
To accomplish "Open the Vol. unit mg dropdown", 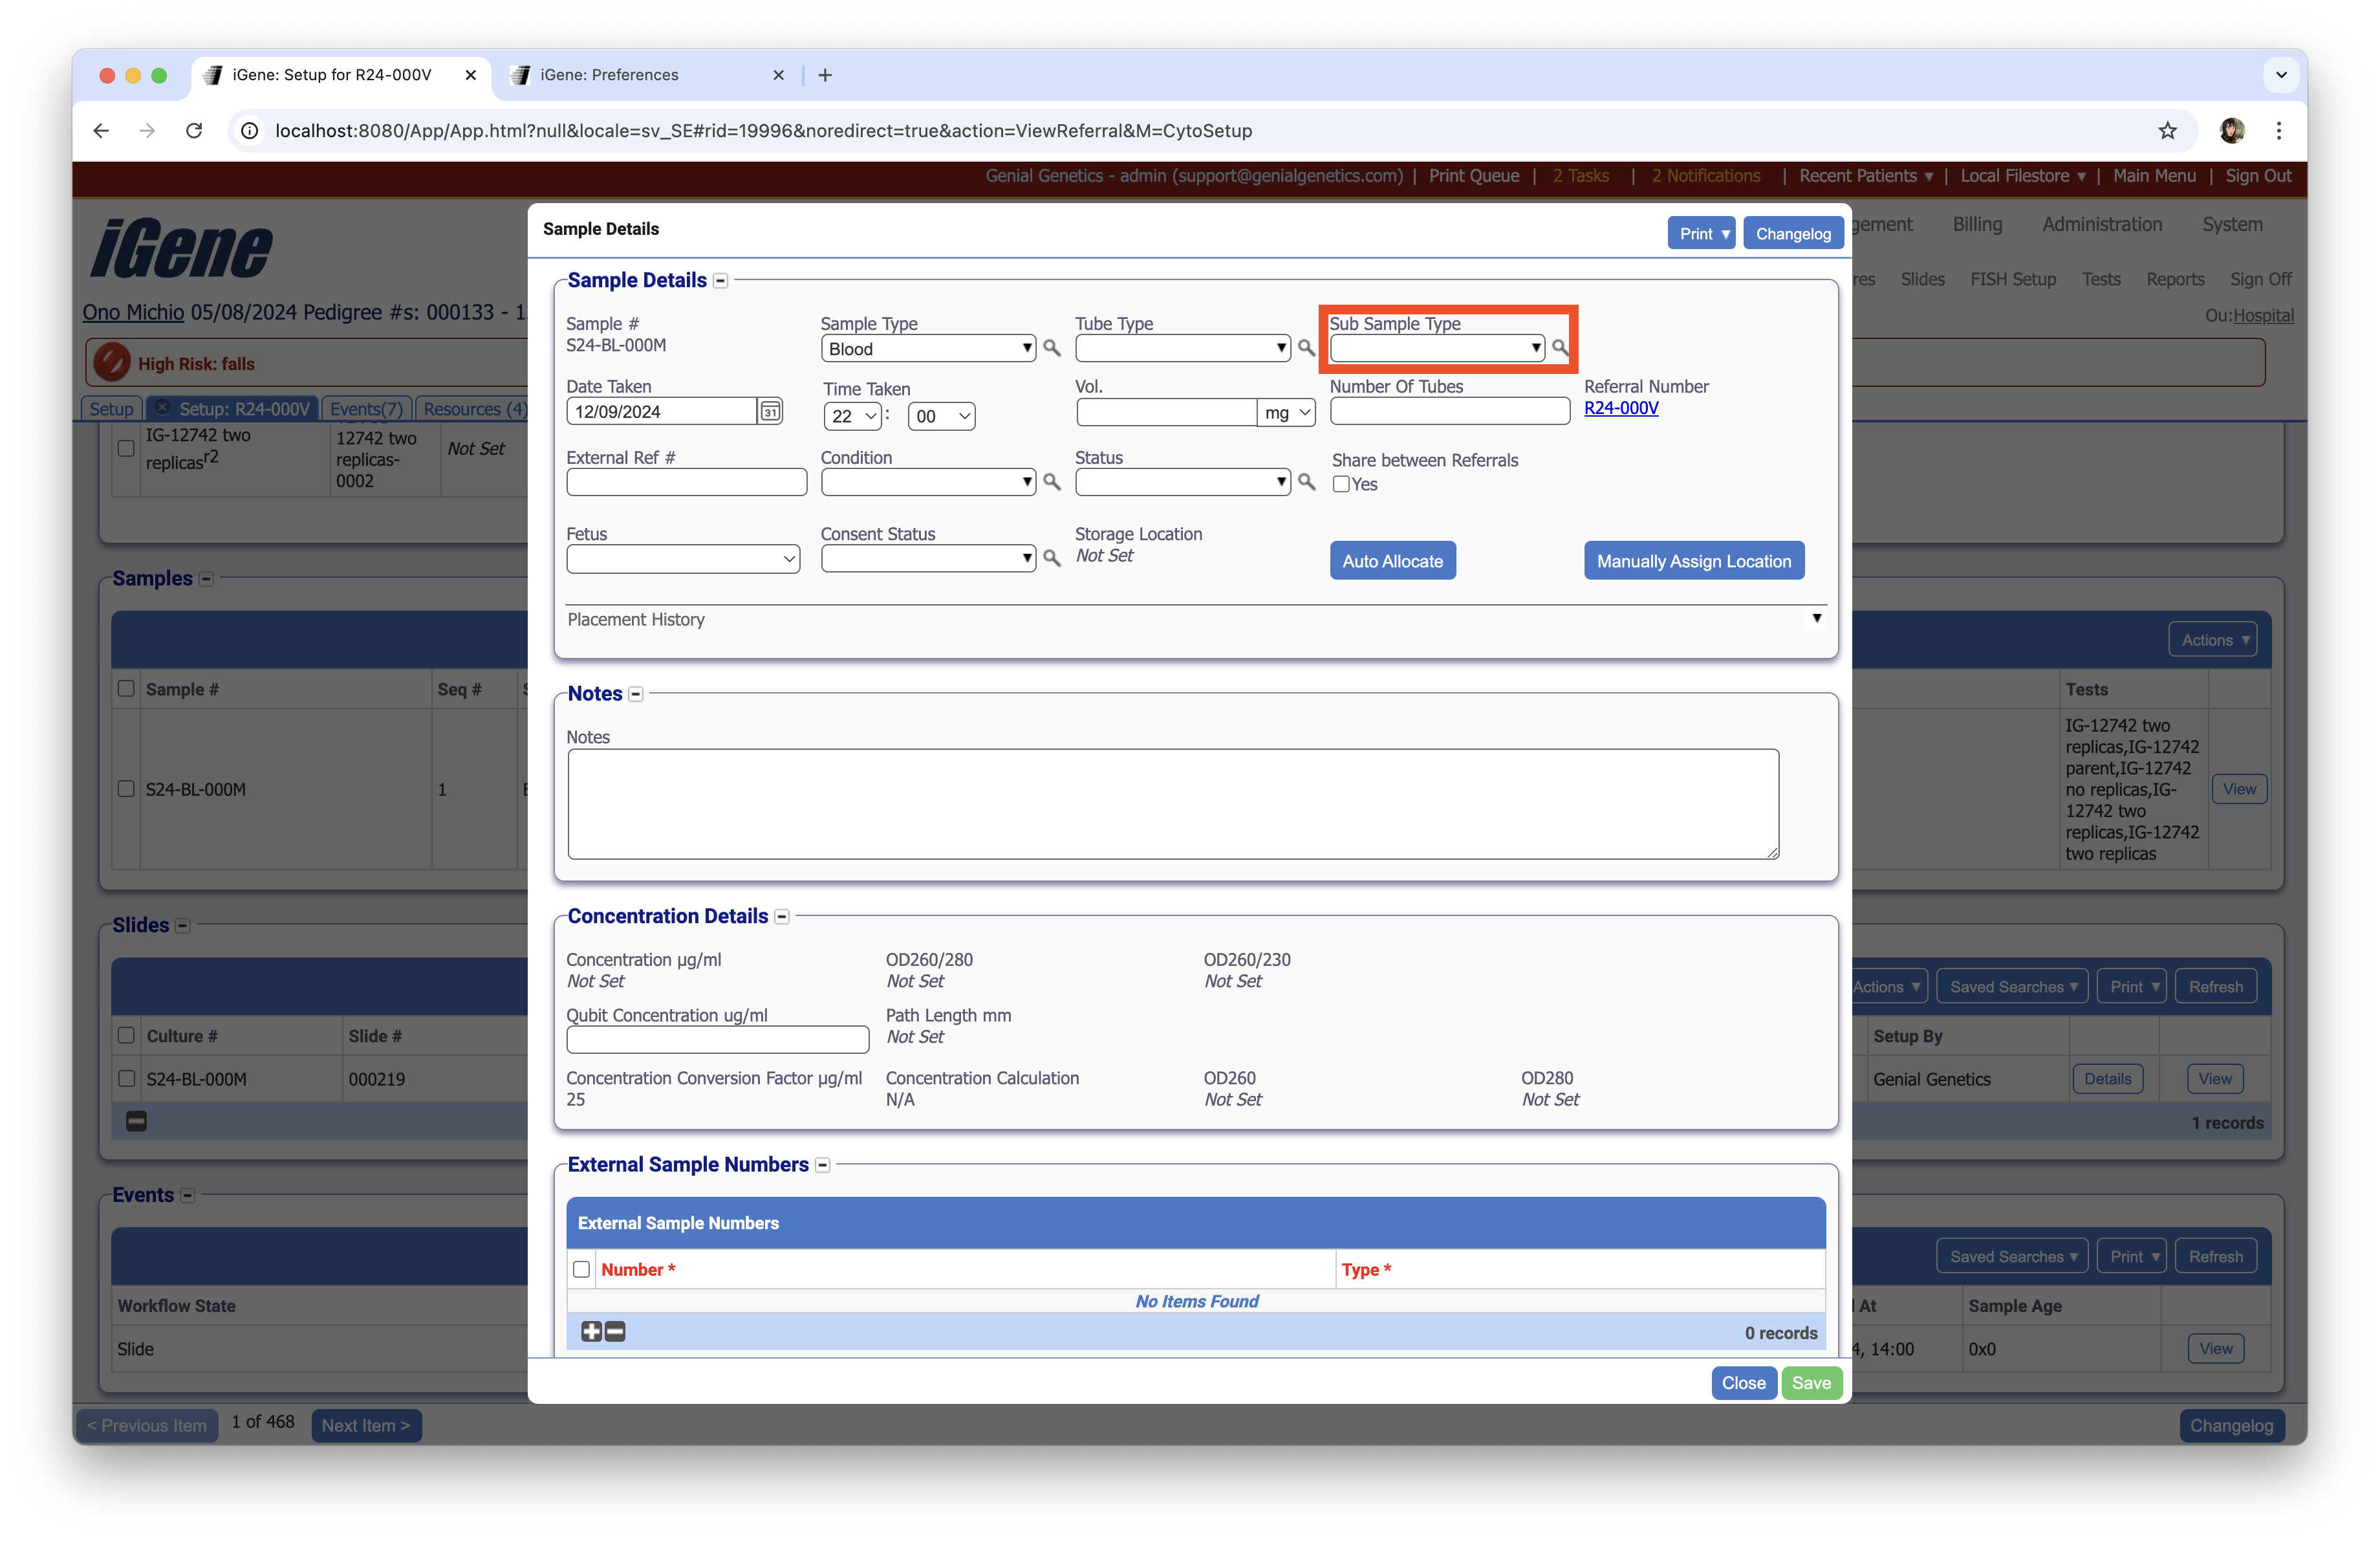I will click(x=1285, y=413).
